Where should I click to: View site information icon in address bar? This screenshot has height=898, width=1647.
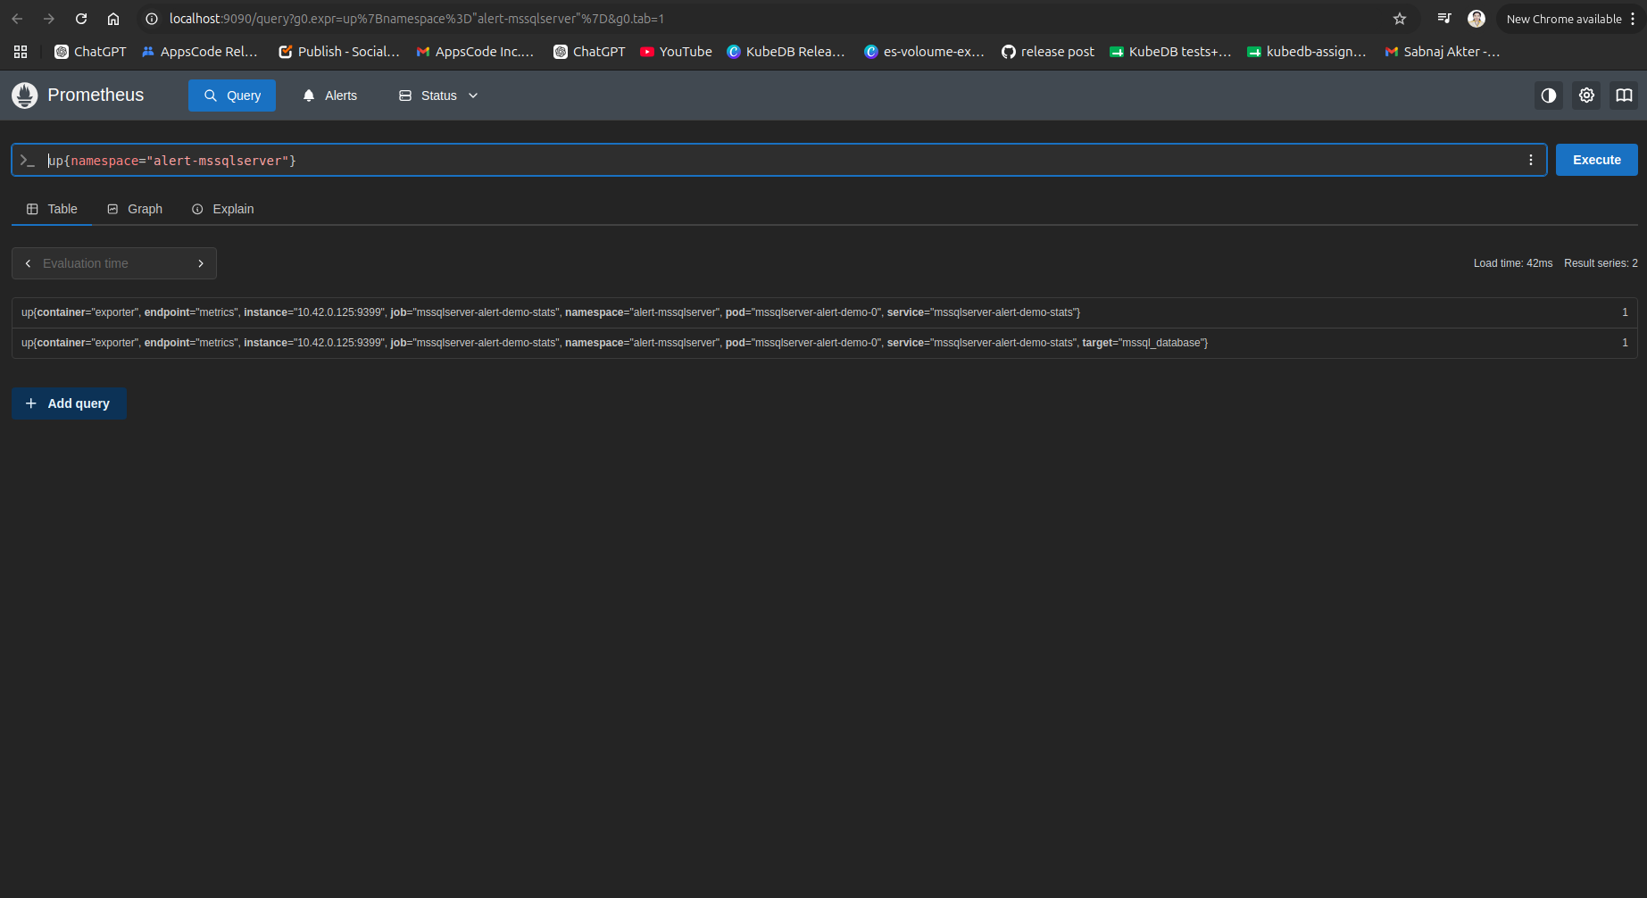click(x=152, y=19)
